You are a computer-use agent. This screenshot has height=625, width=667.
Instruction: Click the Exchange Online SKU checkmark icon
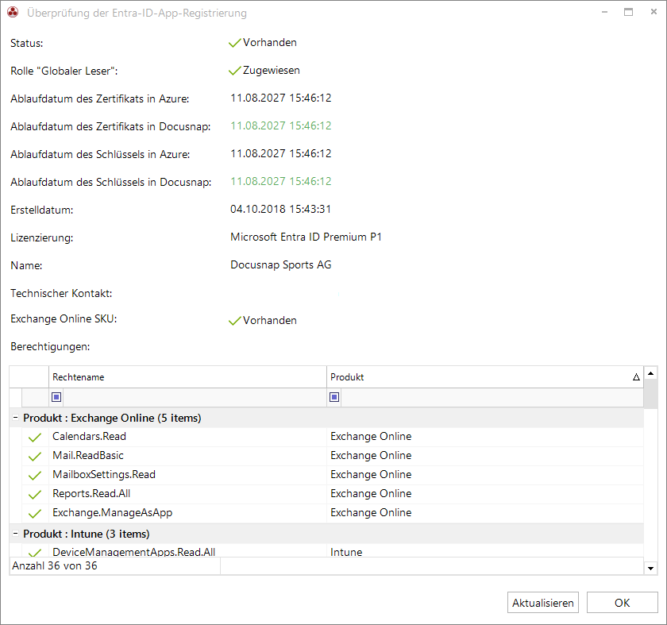coord(235,321)
